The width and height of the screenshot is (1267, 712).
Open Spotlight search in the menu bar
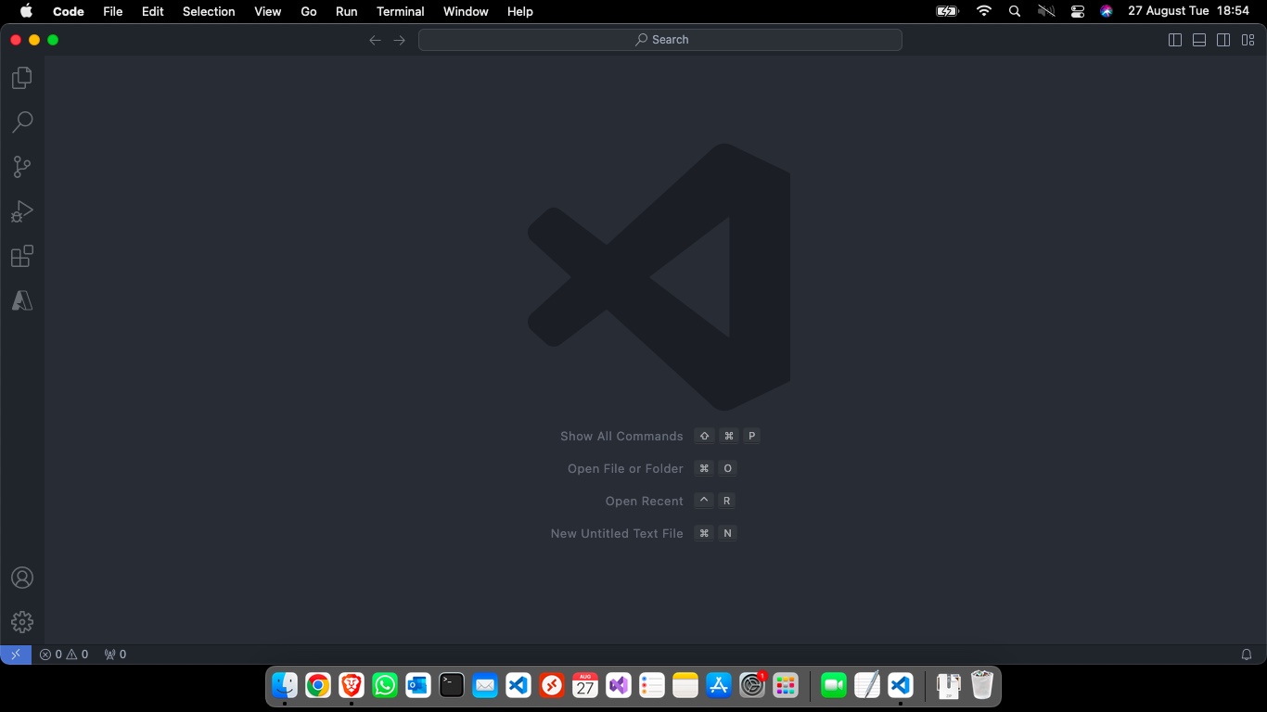point(1015,11)
